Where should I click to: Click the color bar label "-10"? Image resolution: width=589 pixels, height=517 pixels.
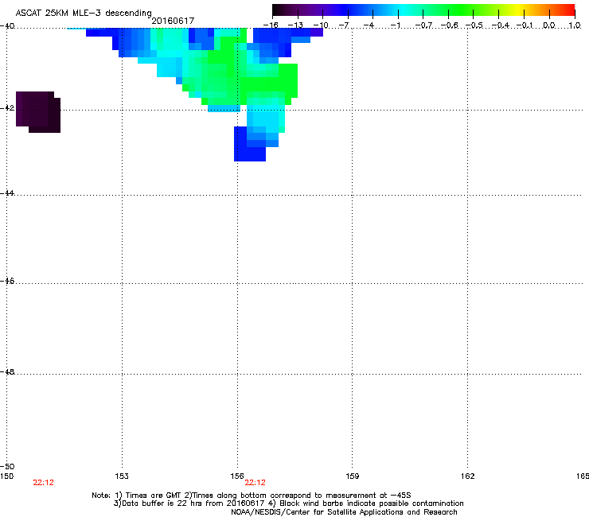pos(321,25)
